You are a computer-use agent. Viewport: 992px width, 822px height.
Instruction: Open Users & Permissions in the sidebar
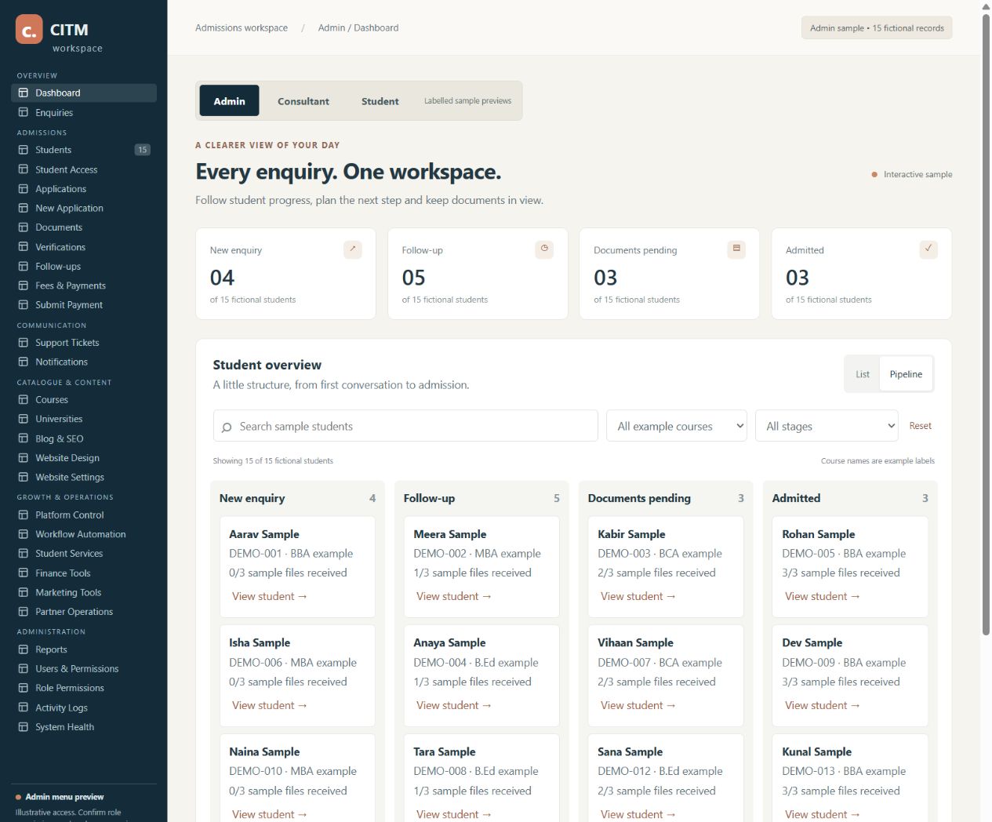tap(84, 669)
